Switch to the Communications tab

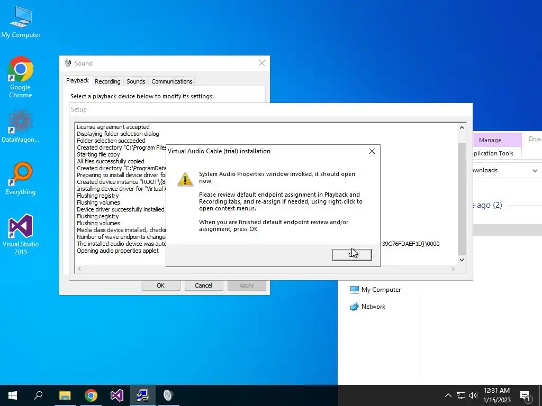coord(172,81)
